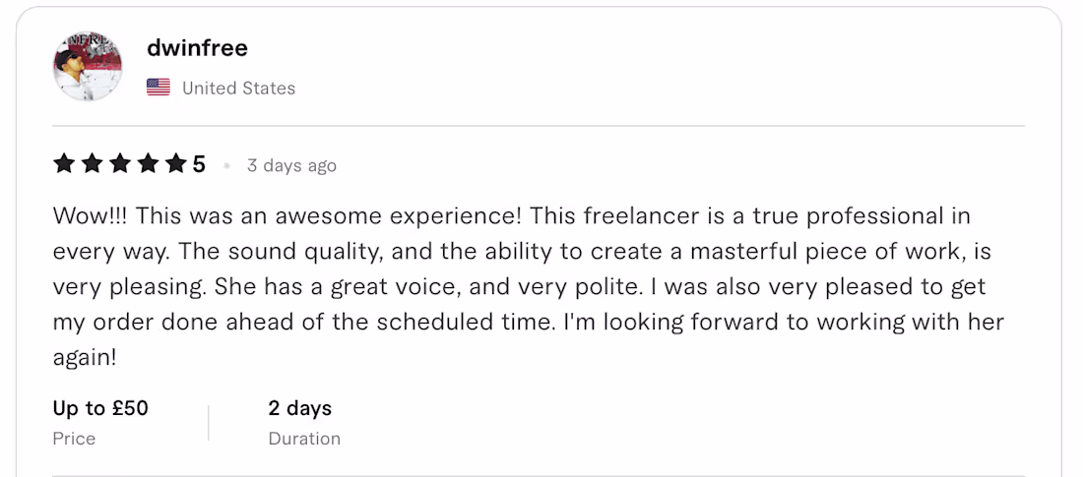Screen dimensions: 1083x477
Task: Click the fourth rating star
Action: click(x=148, y=164)
